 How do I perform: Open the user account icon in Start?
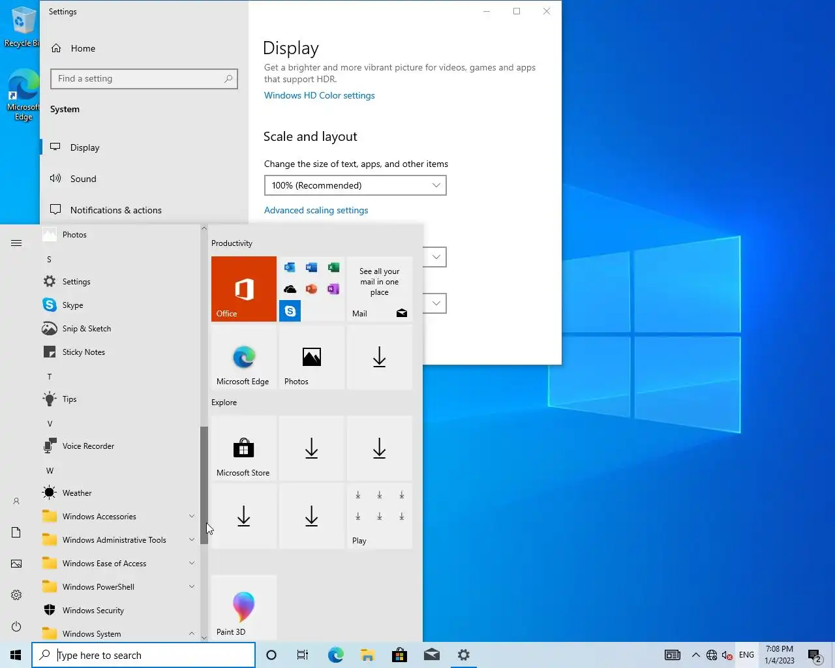16,501
